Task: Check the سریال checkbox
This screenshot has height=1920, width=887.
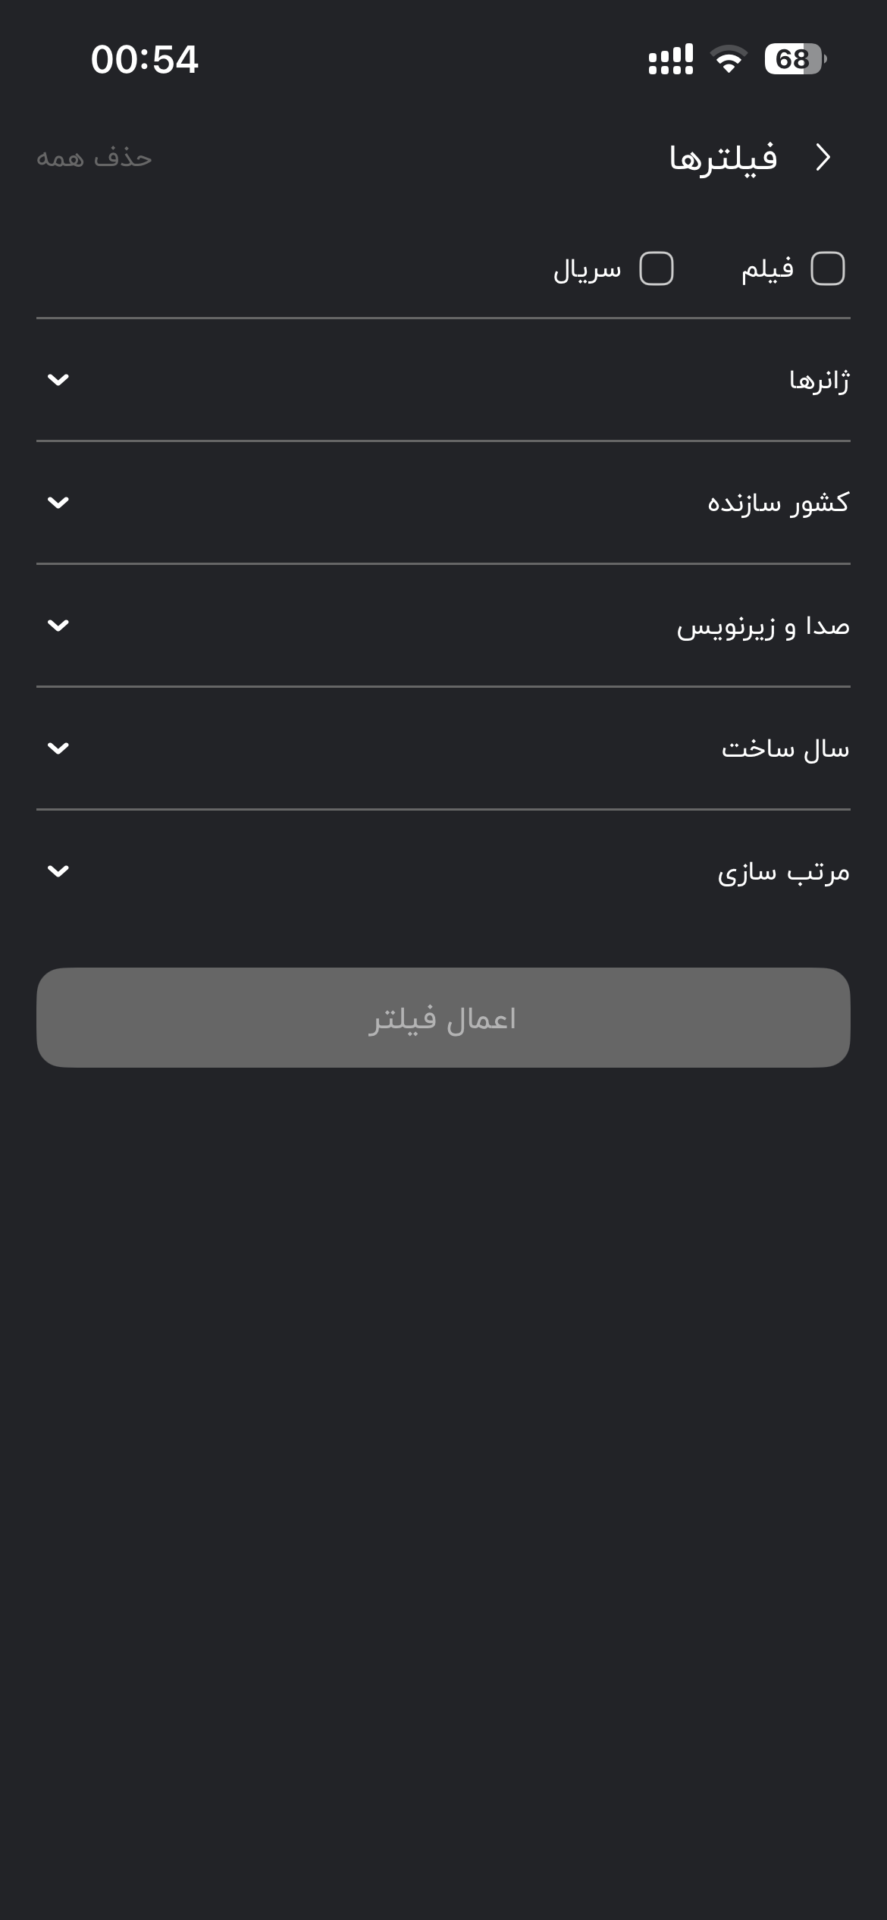Action: (657, 268)
